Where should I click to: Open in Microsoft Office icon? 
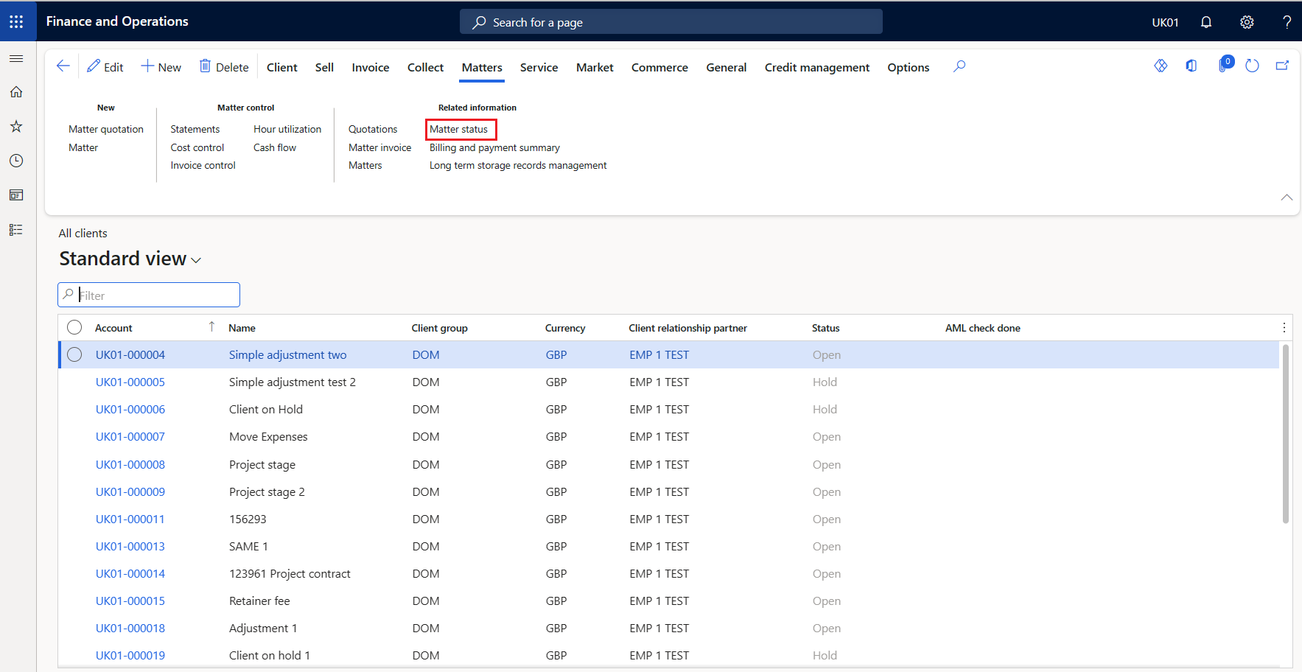1191,66
